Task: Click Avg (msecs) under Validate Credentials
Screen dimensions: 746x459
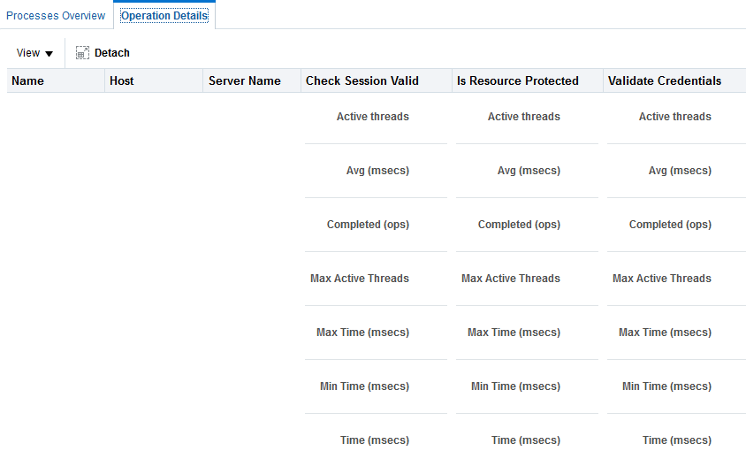Action: (x=681, y=171)
